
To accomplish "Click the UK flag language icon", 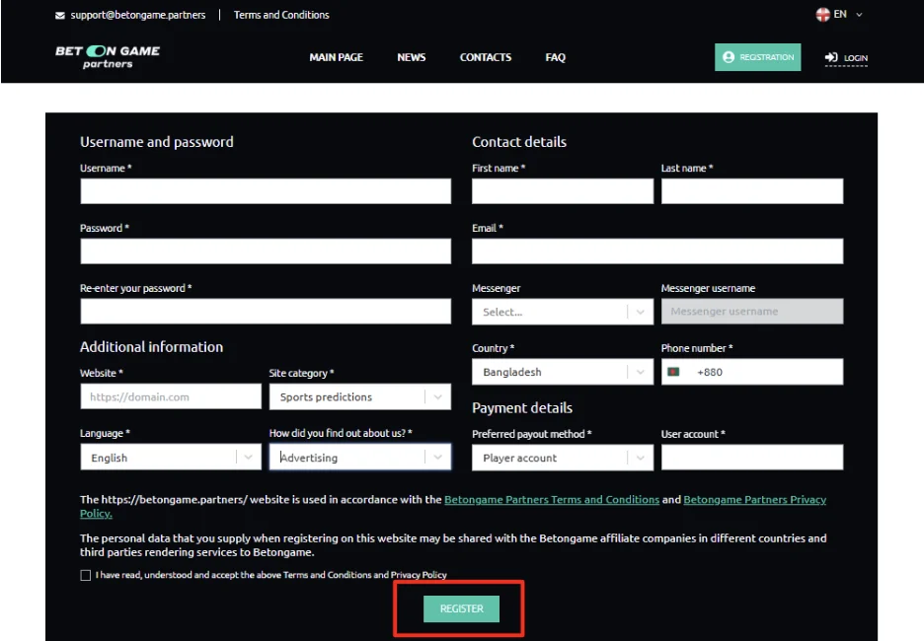I will (822, 15).
